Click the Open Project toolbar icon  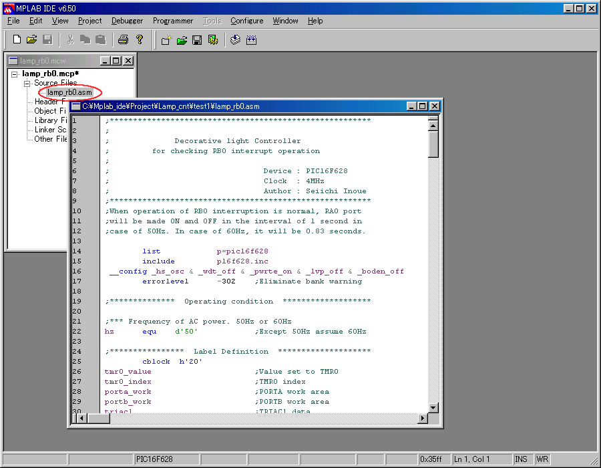click(182, 40)
